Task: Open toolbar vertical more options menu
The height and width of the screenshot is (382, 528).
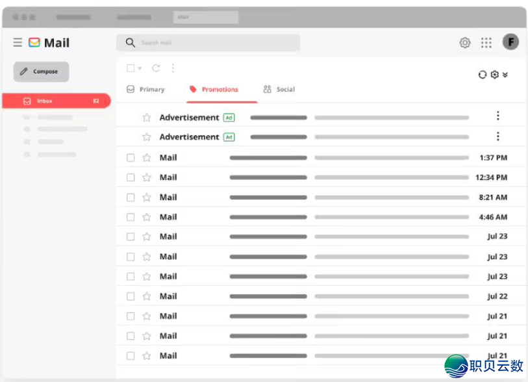Action: pos(173,68)
